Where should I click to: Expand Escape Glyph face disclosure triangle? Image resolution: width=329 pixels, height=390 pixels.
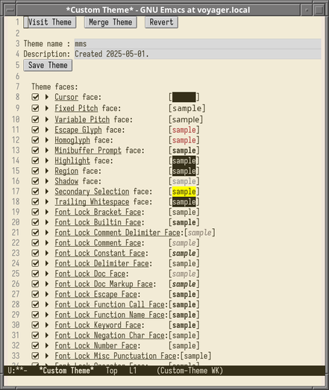click(47, 130)
